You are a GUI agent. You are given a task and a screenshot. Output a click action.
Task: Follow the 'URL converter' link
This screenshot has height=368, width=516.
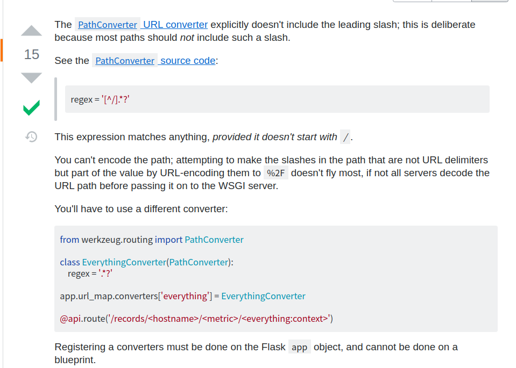(176, 25)
